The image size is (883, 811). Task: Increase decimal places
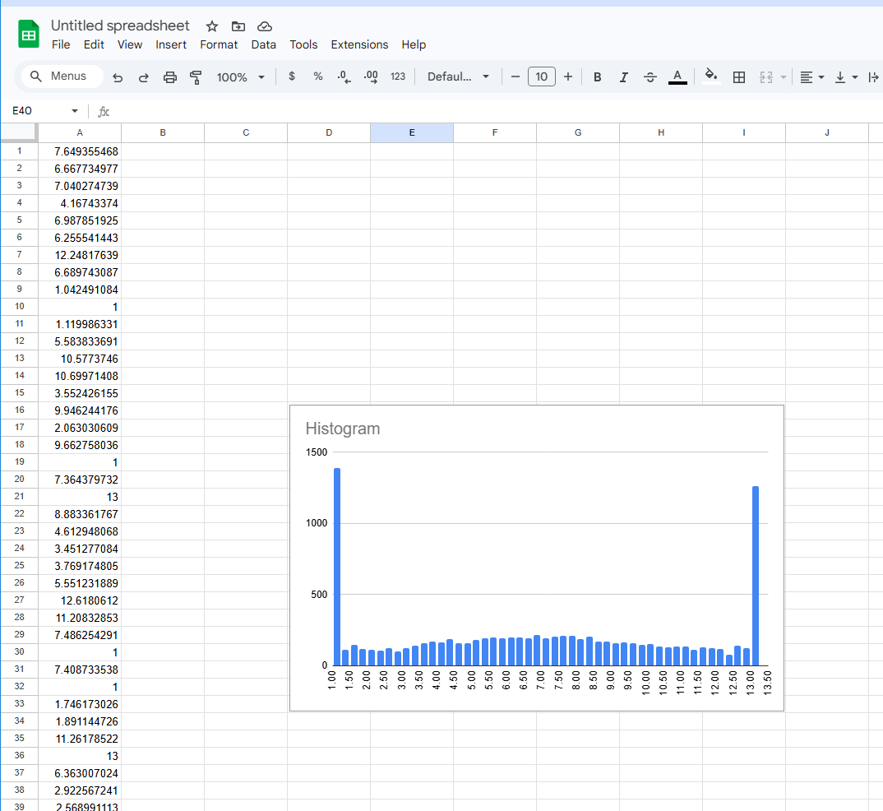(370, 76)
